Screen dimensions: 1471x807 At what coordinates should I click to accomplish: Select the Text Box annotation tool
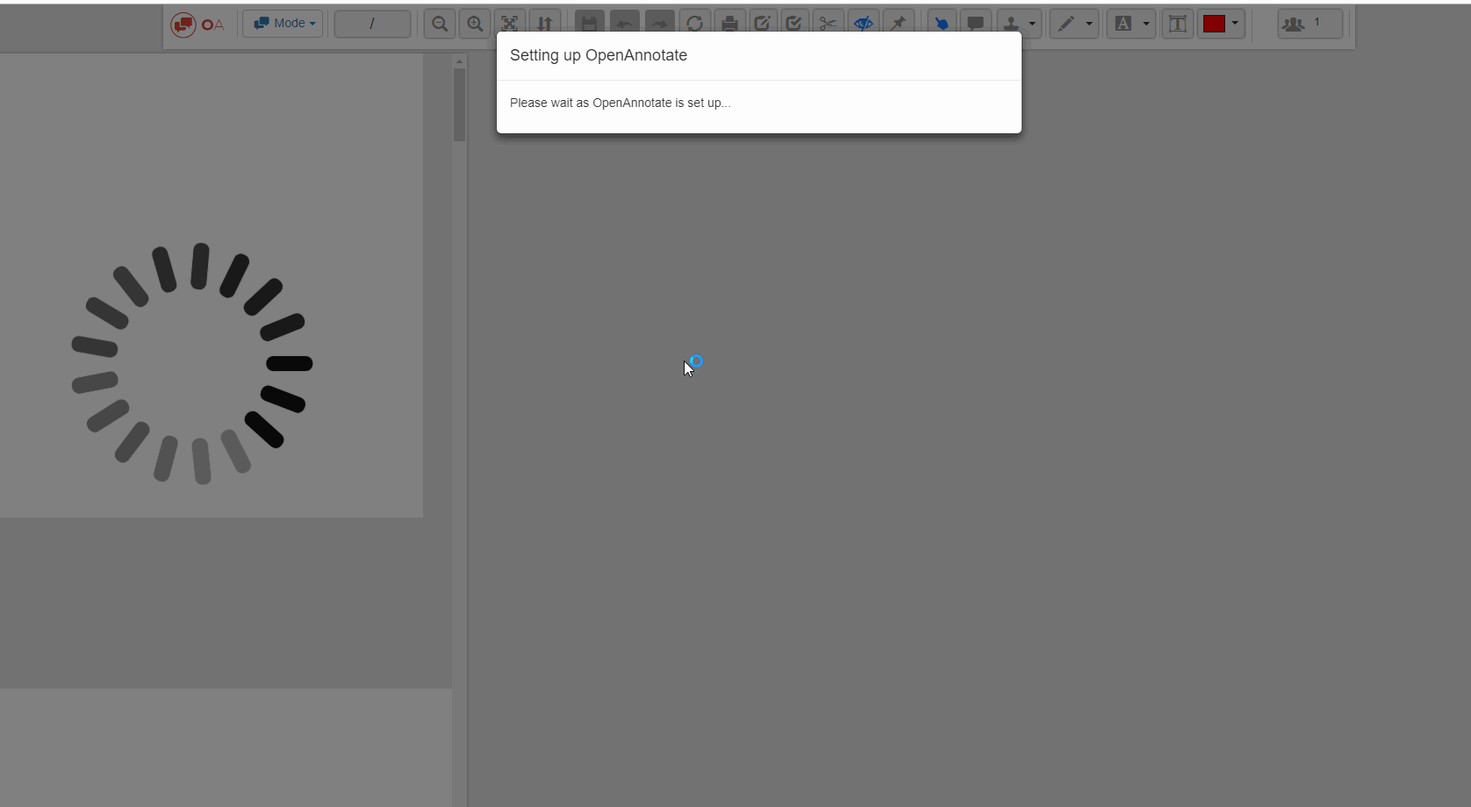pyautogui.click(x=1177, y=24)
